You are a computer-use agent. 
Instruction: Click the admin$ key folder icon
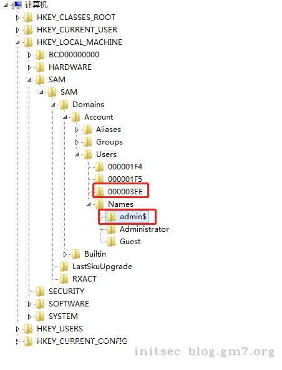coord(111,217)
